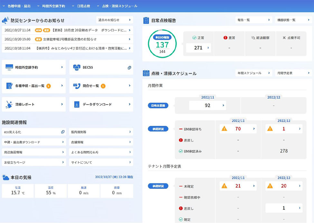314x223 pixels.
Task: Click the megaphone icon beside 防災センターからのお知らせ
Action: tap(6, 20)
